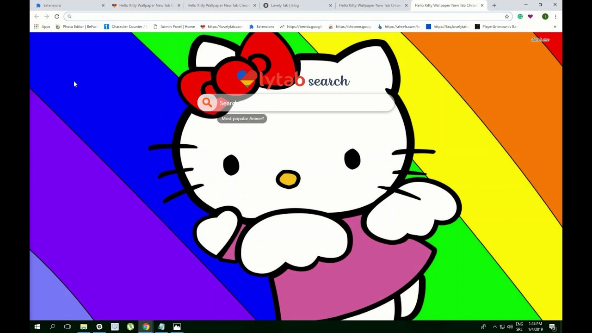This screenshot has width=592, height=333.
Task: Switch the ENG input language indicator
Action: click(519, 327)
